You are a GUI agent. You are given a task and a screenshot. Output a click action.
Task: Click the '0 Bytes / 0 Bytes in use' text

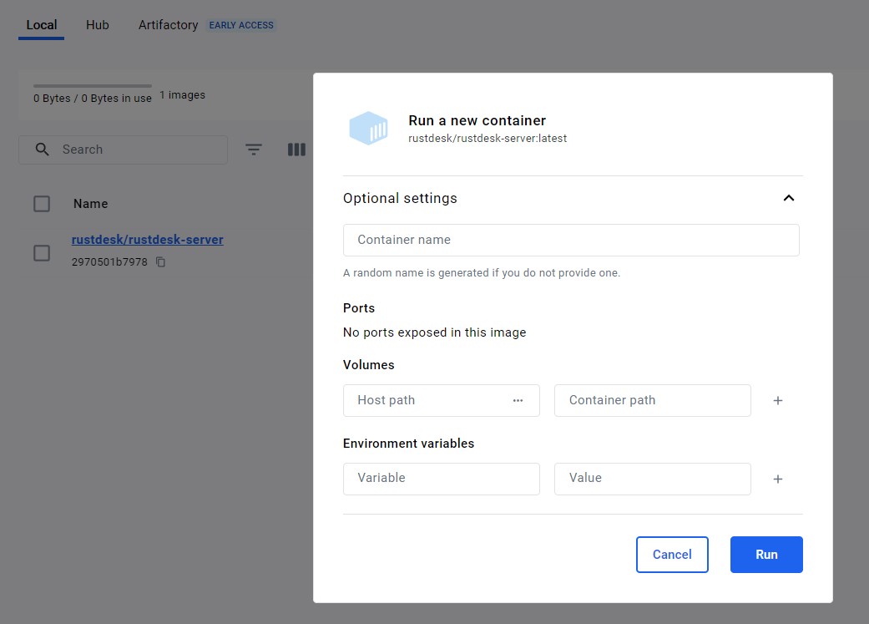click(x=93, y=99)
